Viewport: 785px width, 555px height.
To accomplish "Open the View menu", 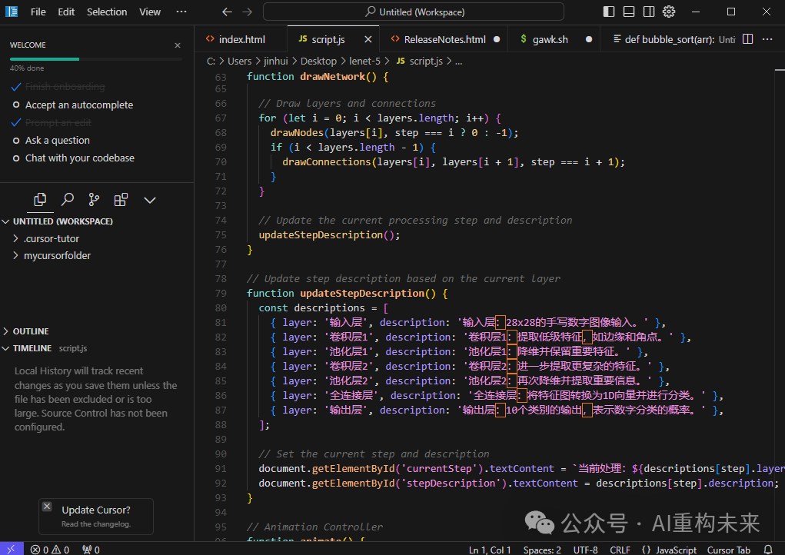I will click(150, 12).
